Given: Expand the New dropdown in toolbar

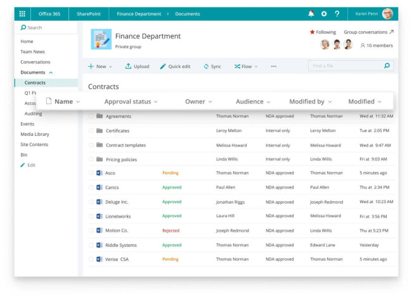Looking at the screenshot, I should (100, 66).
